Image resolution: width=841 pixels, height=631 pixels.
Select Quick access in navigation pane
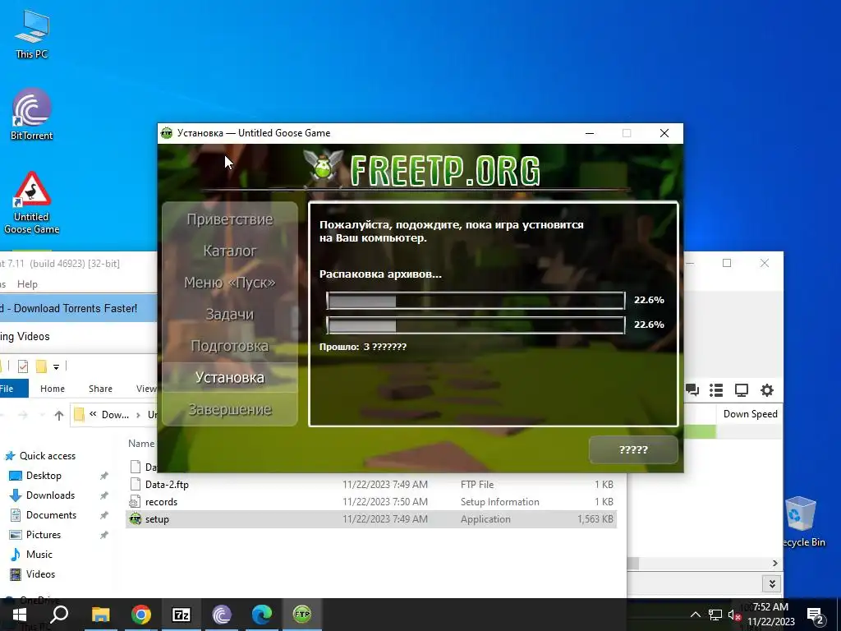pyautogui.click(x=40, y=455)
